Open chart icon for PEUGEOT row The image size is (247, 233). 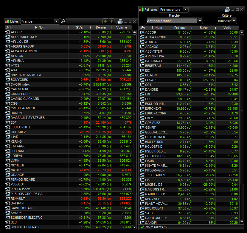[x=7, y=184]
